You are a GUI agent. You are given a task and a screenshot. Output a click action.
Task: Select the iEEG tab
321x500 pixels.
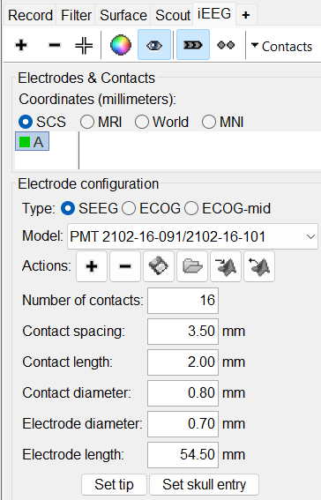[x=214, y=14]
